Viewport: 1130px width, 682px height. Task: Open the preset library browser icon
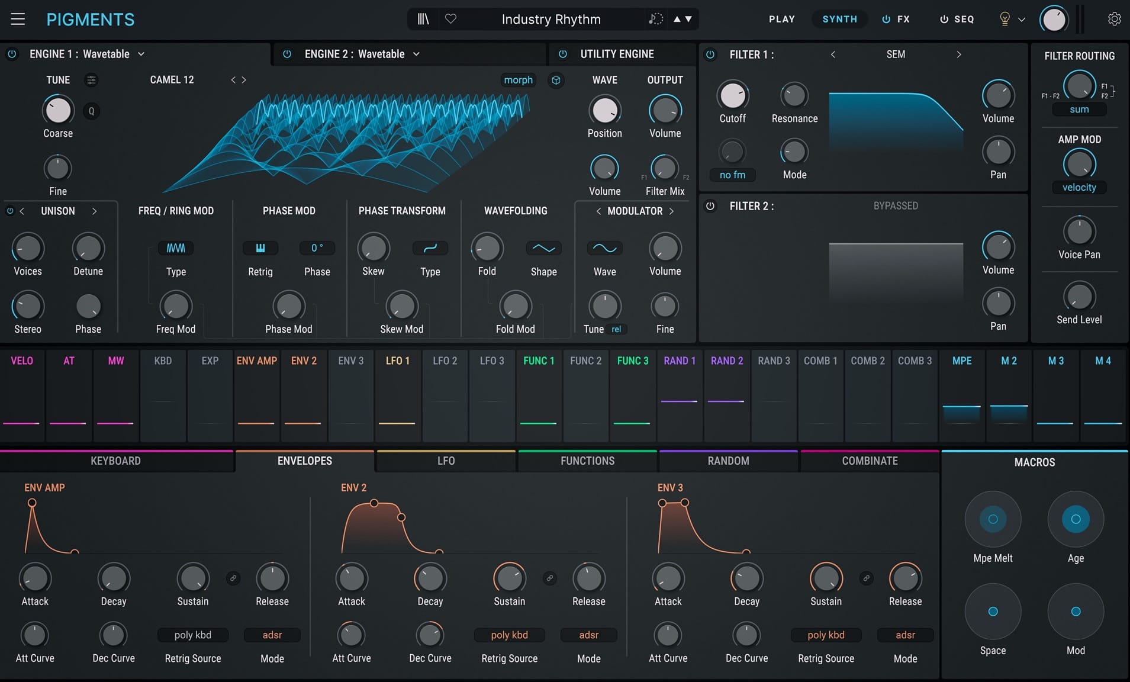click(423, 19)
